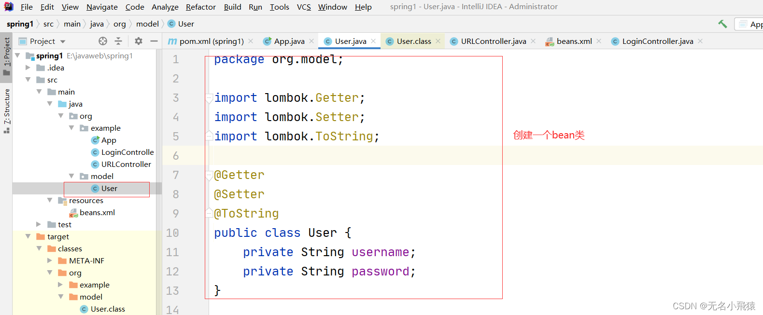Click the Build project hammer icon
This screenshot has width=763, height=315.
[722, 24]
